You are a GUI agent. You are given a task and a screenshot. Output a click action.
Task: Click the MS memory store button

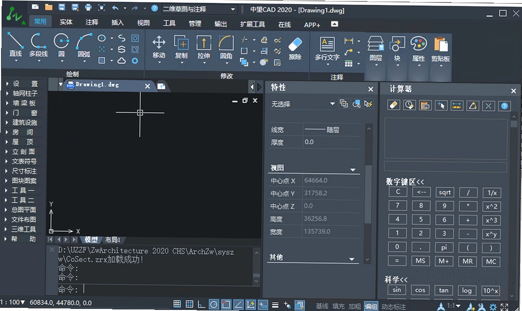coord(421,261)
